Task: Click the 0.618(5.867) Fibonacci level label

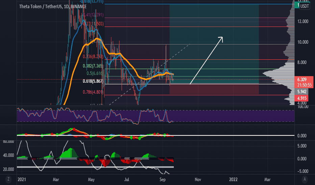Action: coord(93,81)
